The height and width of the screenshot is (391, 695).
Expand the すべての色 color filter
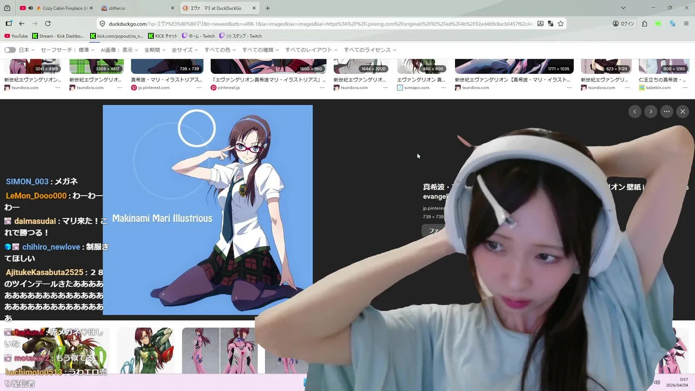220,50
